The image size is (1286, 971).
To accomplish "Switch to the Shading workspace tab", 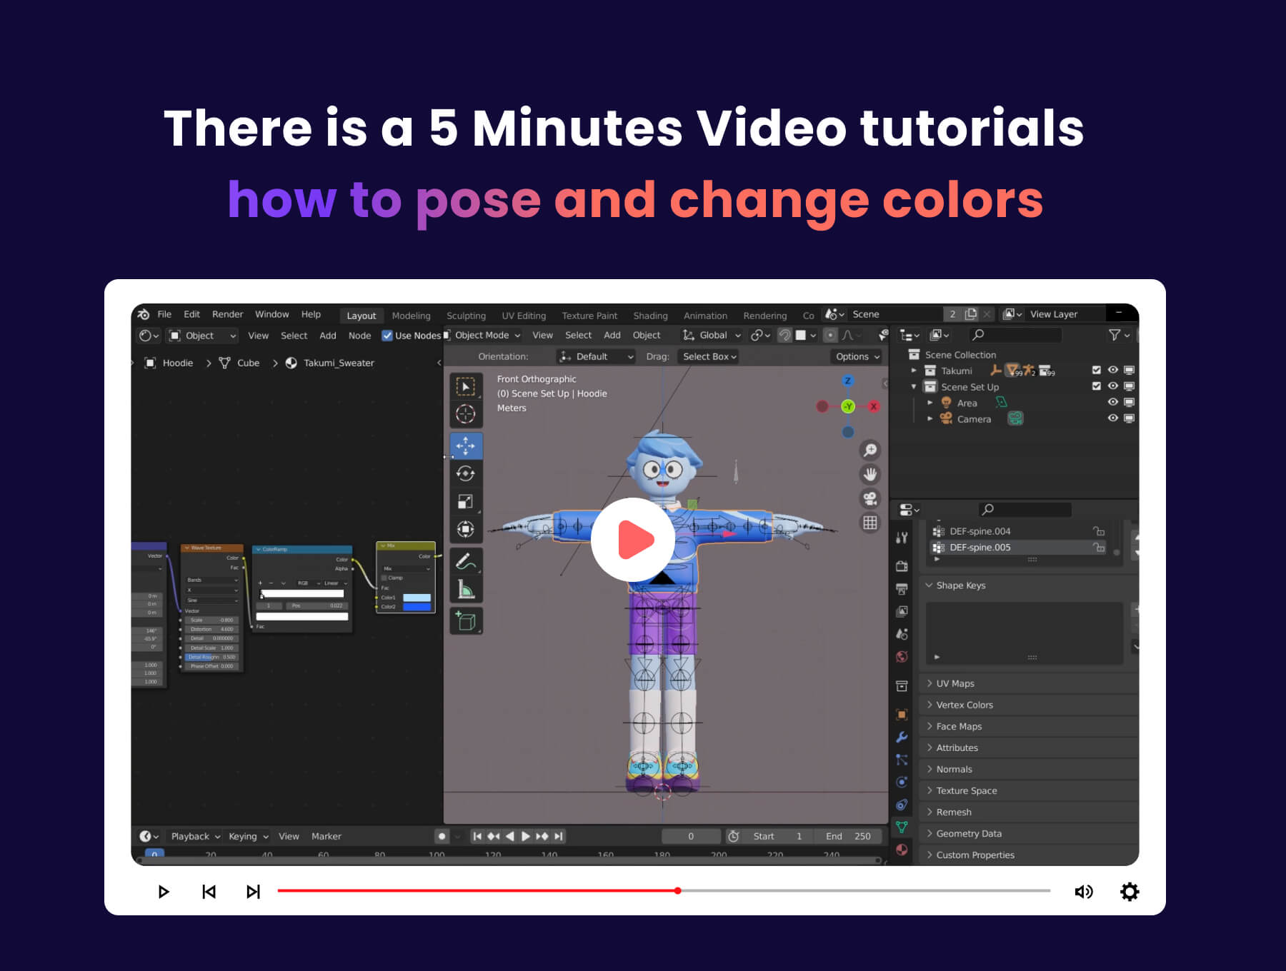I will [x=649, y=316].
